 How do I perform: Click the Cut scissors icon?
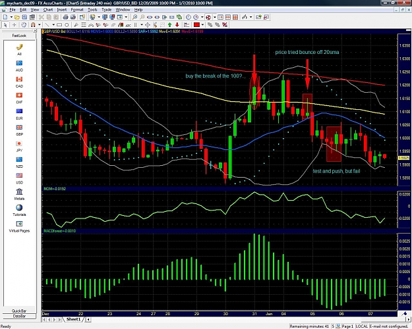pos(42,17)
